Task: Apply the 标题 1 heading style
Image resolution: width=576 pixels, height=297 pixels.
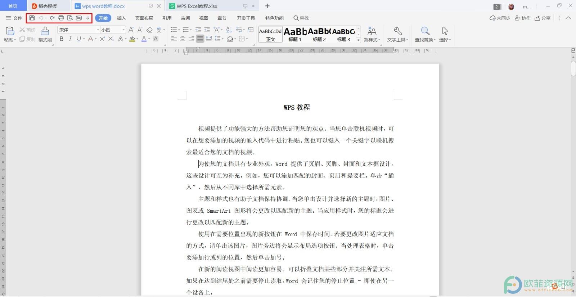Action: [x=295, y=35]
